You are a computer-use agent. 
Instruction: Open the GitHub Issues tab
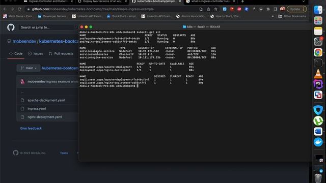(x=35, y=53)
